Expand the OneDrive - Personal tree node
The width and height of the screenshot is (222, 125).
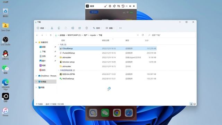click(36, 76)
